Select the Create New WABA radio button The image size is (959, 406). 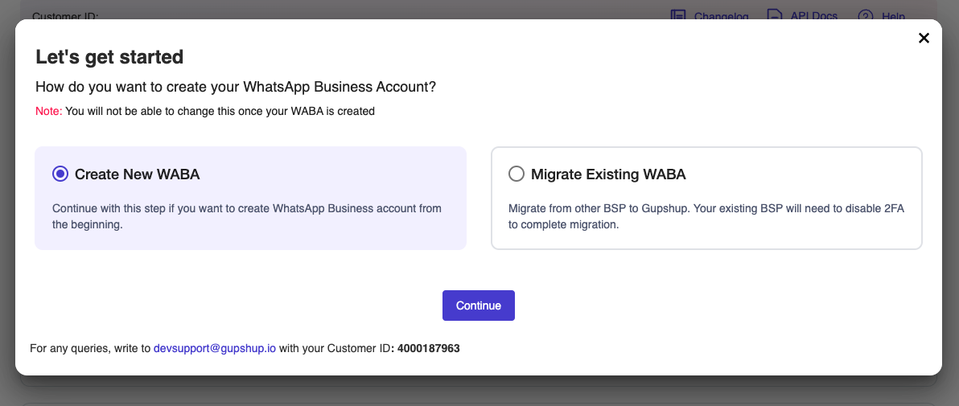click(x=60, y=174)
